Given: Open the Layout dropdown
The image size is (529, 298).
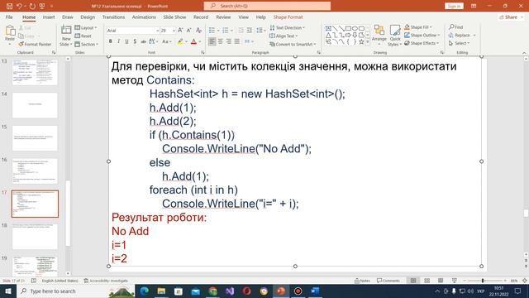Looking at the screenshot, I should [x=86, y=27].
